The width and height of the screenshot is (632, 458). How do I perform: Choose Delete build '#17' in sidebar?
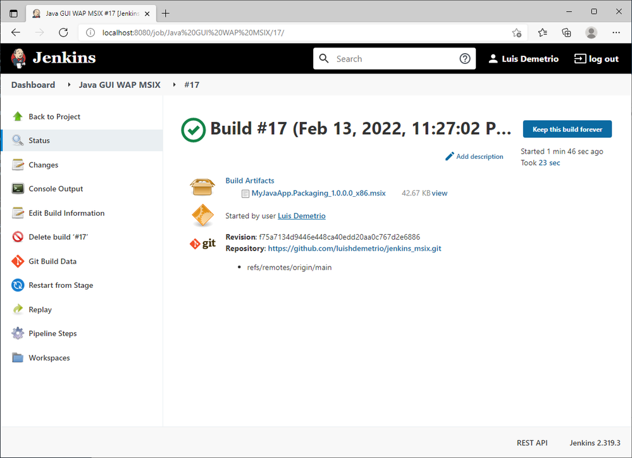(82, 237)
